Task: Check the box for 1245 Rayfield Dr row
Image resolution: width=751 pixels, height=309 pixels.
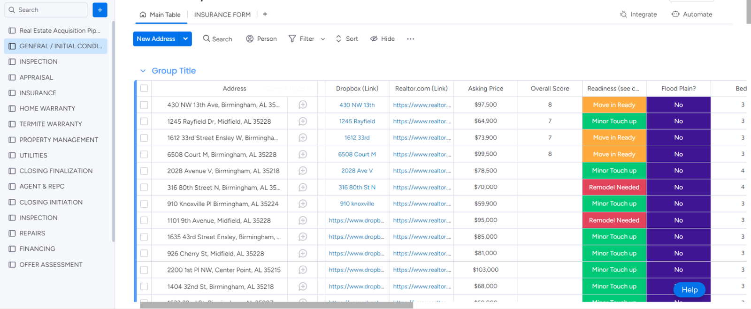Action: 144,121
